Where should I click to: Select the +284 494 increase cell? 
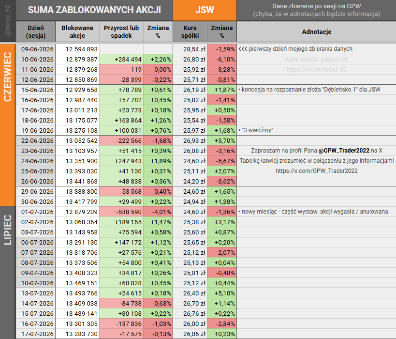121,59
